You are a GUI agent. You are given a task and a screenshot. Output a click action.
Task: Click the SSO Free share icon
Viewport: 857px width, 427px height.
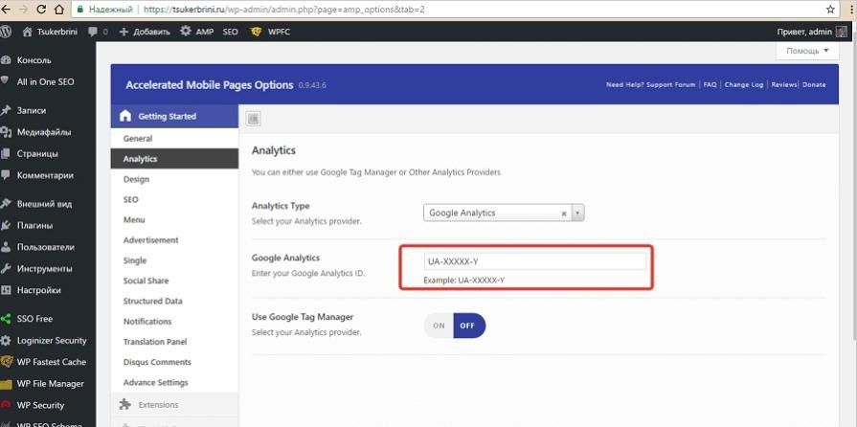[x=6, y=318]
